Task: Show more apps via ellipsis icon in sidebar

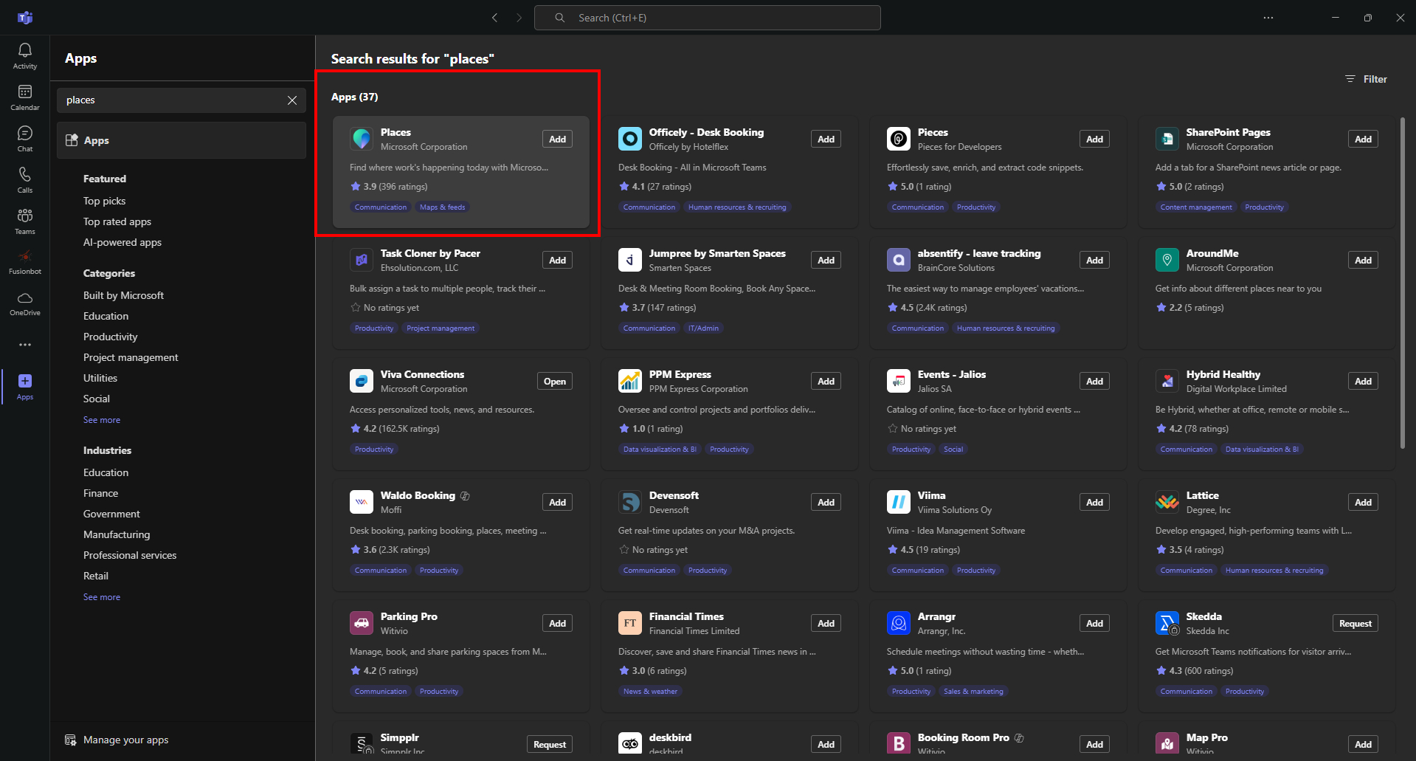Action: pos(25,345)
